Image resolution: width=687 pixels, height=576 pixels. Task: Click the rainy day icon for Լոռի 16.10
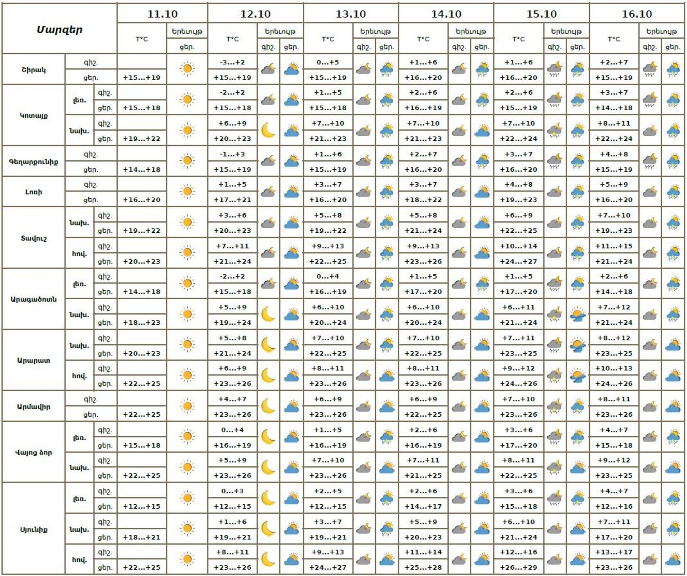tap(673, 192)
